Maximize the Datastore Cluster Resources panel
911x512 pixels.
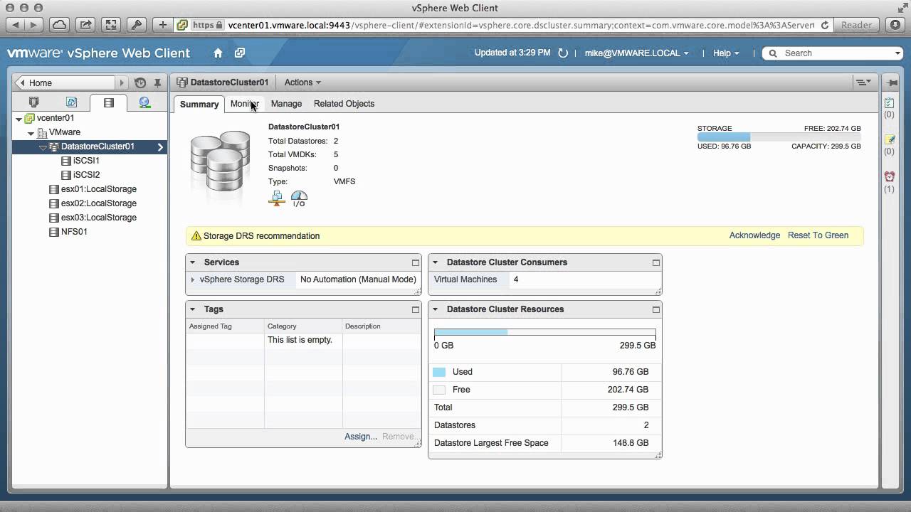click(655, 309)
